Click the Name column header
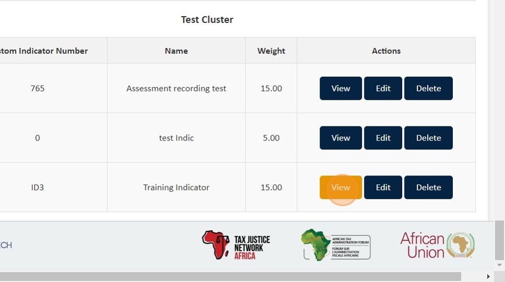 [x=176, y=51]
